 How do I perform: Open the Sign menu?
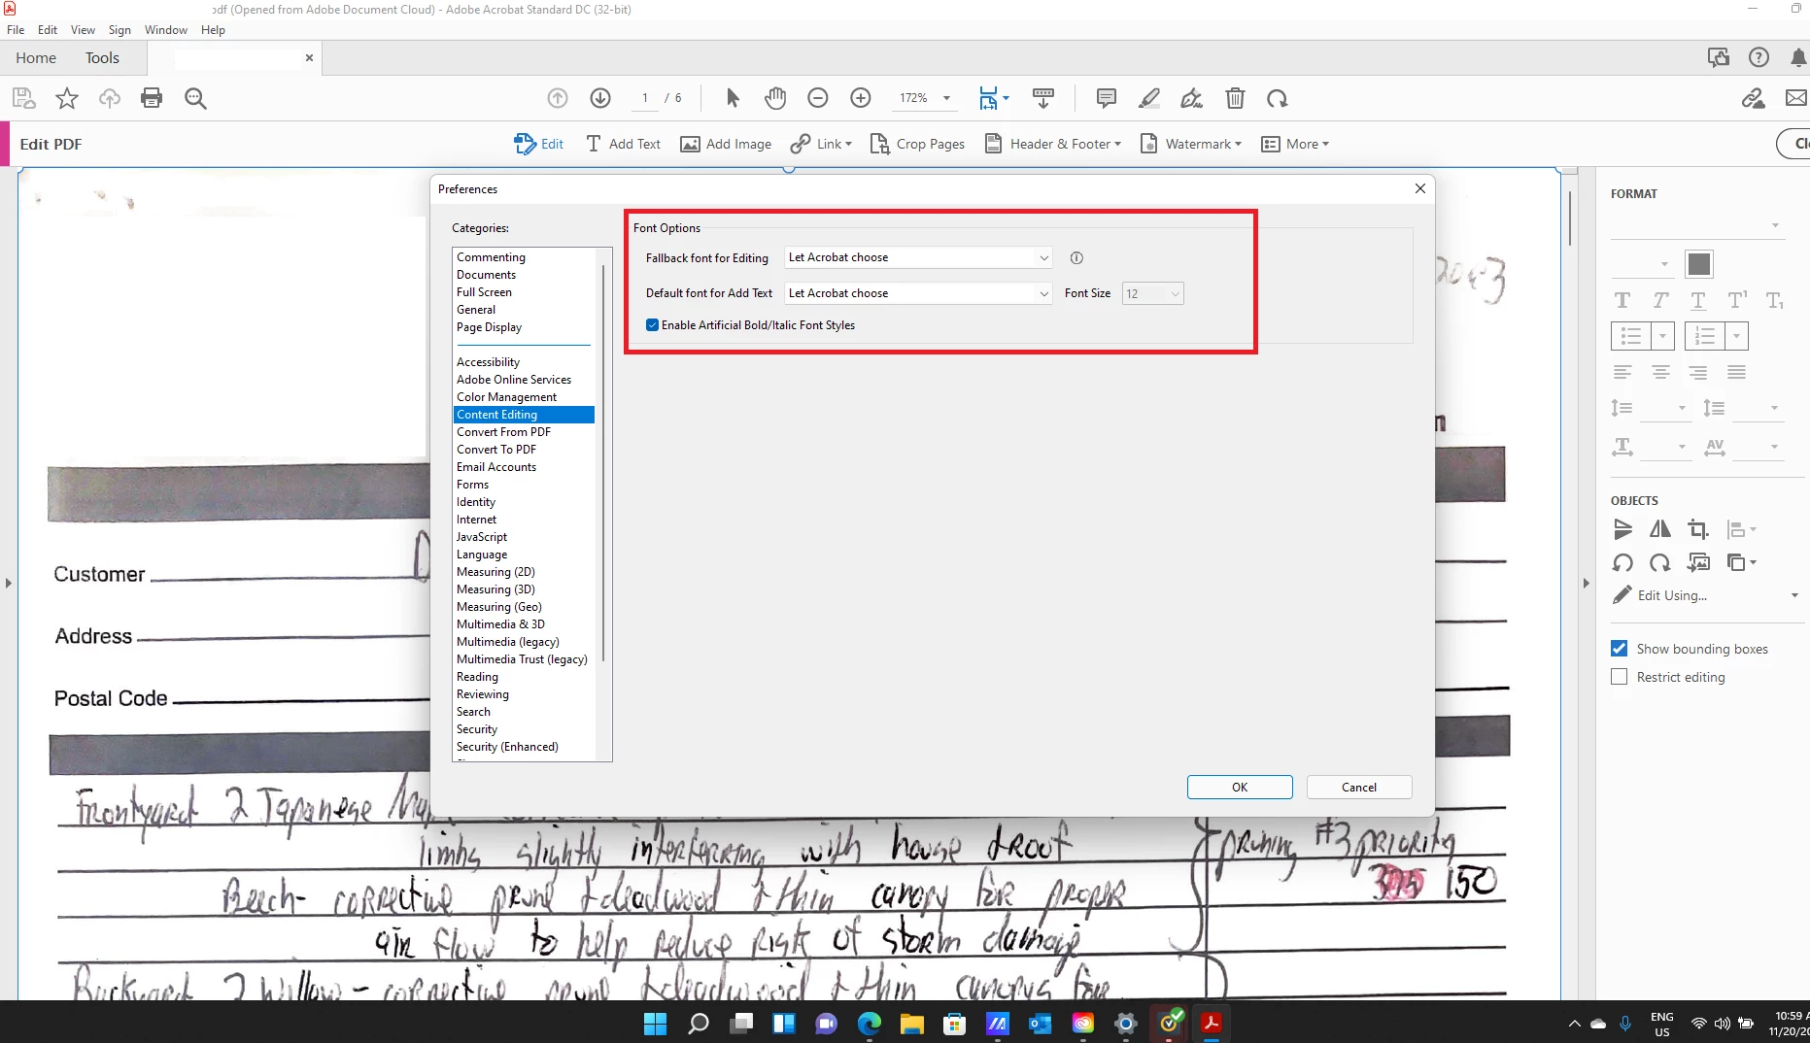[x=120, y=30]
